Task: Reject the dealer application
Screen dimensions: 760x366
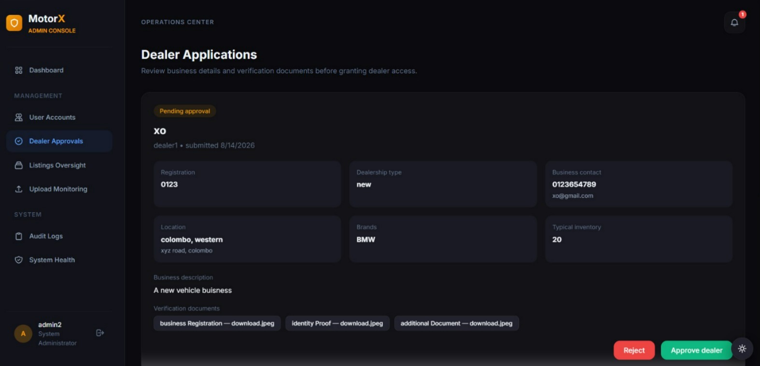Action: pyautogui.click(x=634, y=351)
